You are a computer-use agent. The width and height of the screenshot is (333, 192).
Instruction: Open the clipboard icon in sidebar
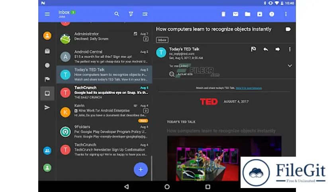(47, 51)
